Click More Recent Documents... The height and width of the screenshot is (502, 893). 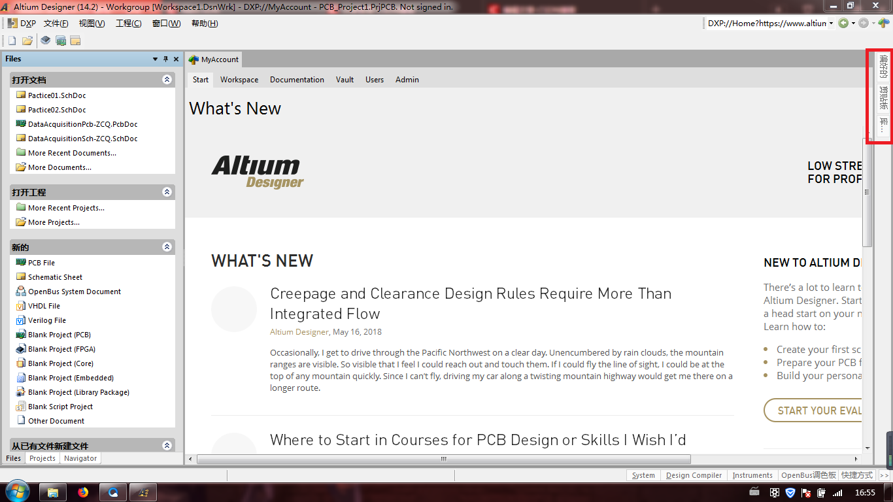coord(72,153)
